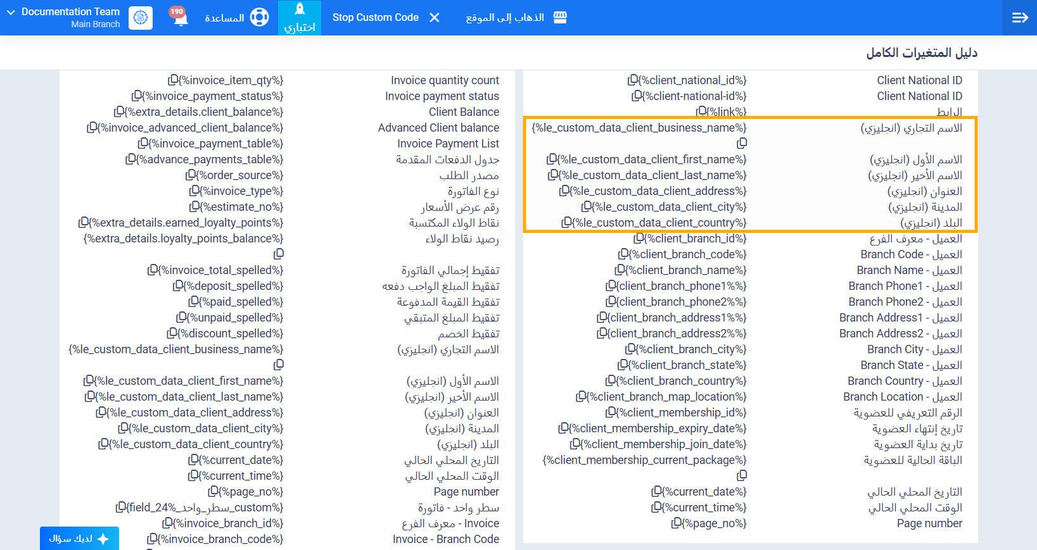1037x550 pixels.
Task: Copy the %client_national_id% variable
Action: coord(633,80)
